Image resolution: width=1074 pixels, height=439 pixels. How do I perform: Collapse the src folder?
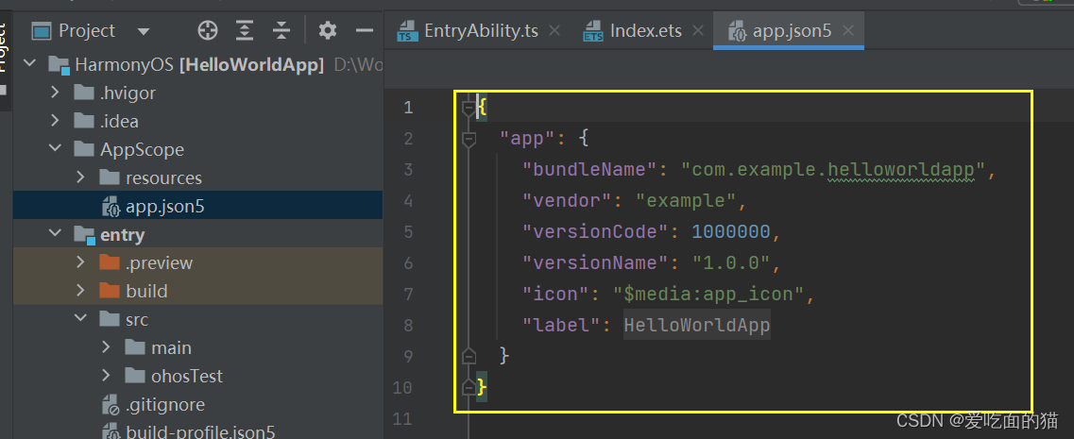click(x=80, y=319)
